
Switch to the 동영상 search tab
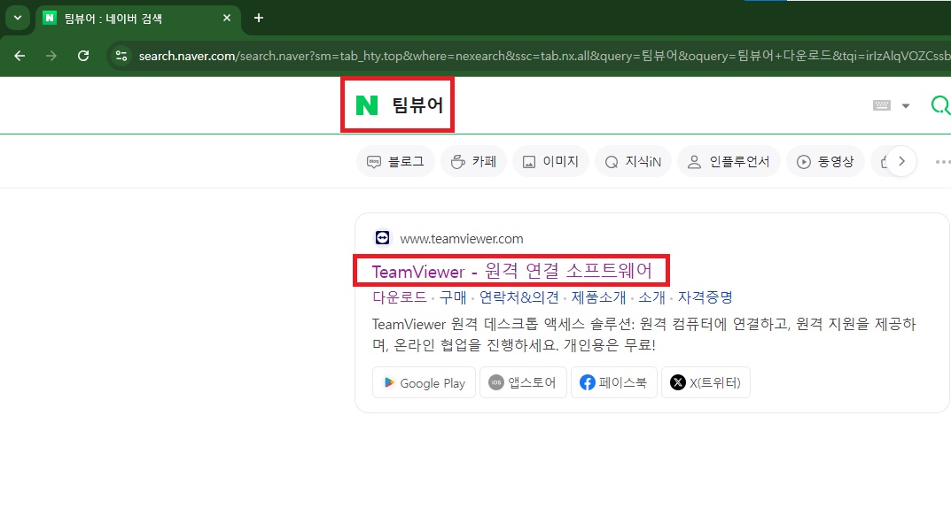click(825, 162)
